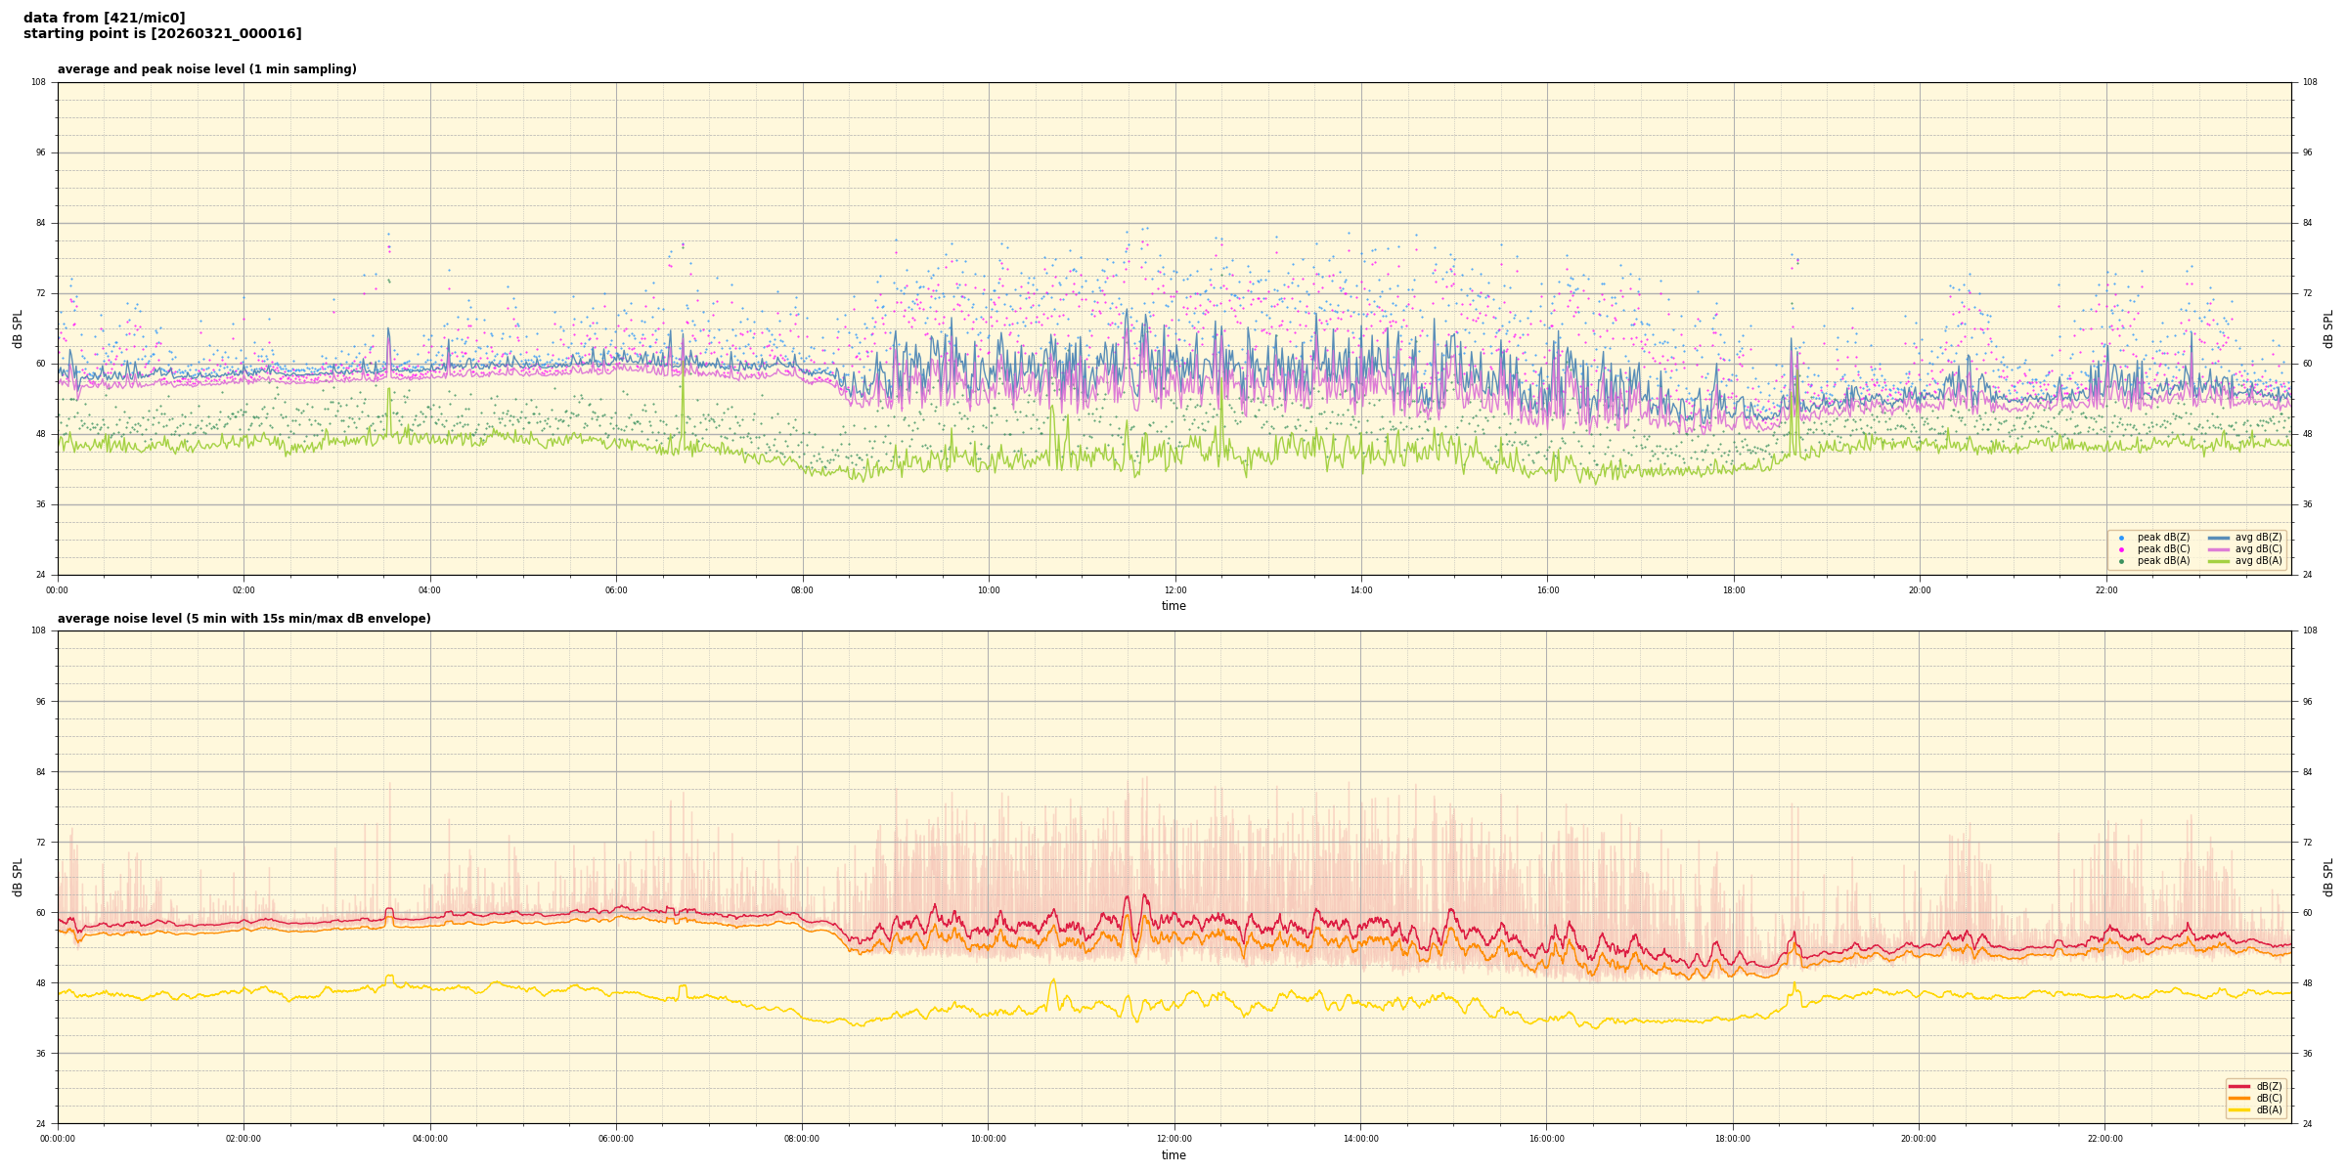Image resolution: width=2347 pixels, height=1173 pixels.
Task: Click the avg dB(Z) legend line
Action: 2218,538
